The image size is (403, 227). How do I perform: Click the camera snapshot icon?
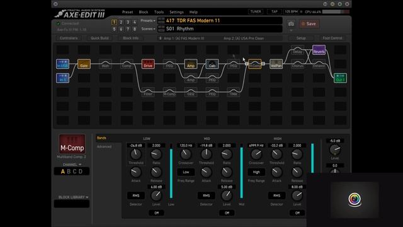pos(291,24)
